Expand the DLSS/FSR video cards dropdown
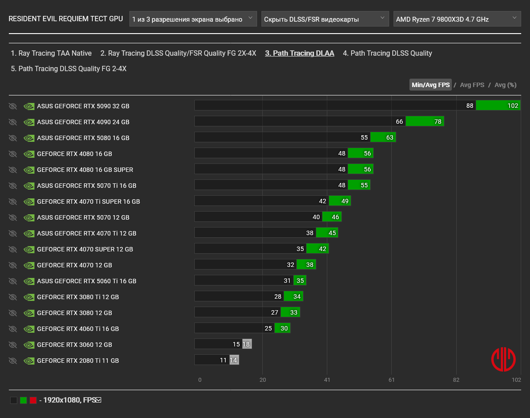Viewport: 530px width, 418px height. pos(325,19)
